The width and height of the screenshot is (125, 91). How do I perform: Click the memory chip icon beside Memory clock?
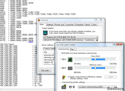tap(70, 68)
